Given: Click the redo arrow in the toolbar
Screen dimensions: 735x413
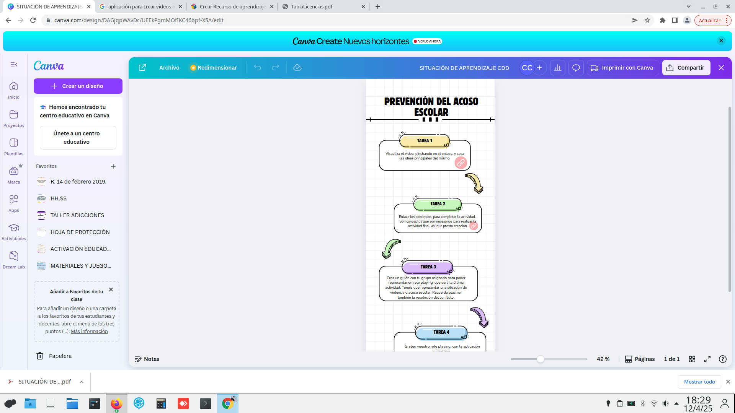Looking at the screenshot, I should [x=275, y=67].
